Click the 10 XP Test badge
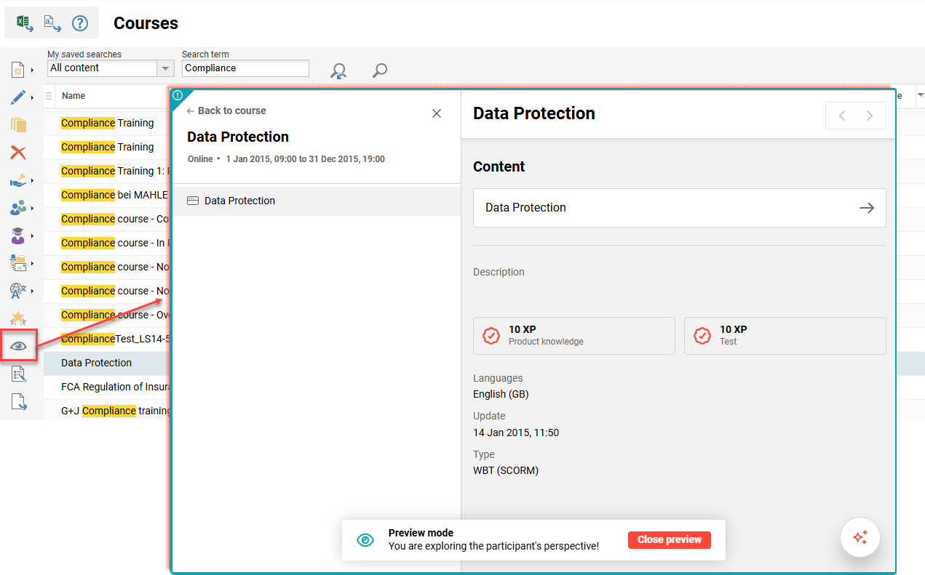 pos(785,336)
